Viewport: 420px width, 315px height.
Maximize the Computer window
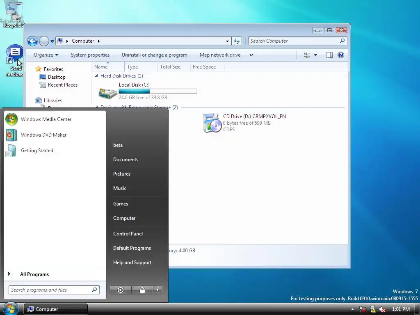pos(329,30)
